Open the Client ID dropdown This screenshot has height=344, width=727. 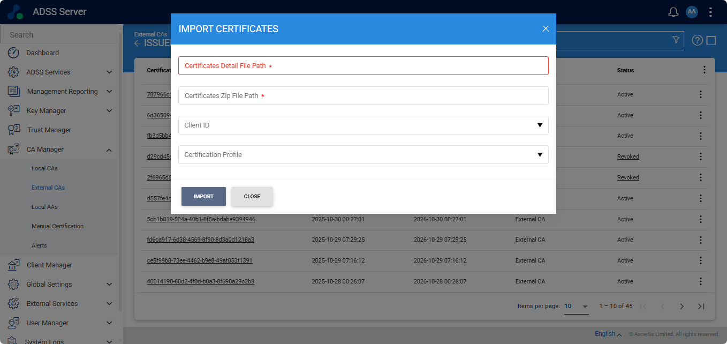coord(363,125)
